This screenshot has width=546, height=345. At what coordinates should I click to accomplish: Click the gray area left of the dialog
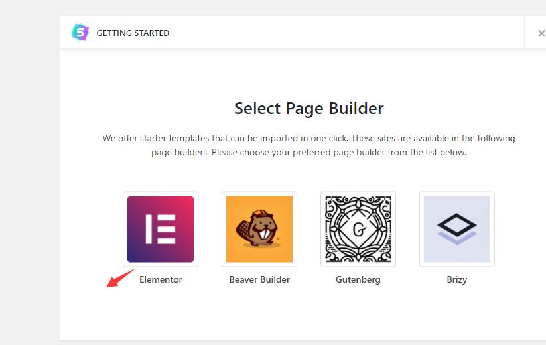[x=30, y=174]
